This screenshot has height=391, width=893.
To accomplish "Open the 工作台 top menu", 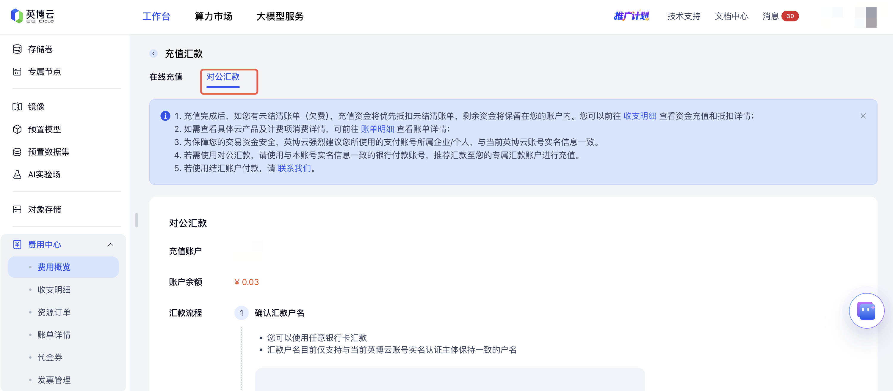I will coord(156,16).
